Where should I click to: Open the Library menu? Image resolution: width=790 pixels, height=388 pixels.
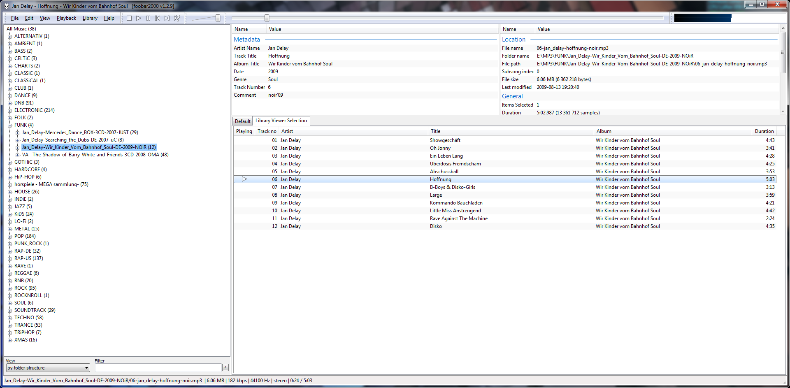point(90,18)
